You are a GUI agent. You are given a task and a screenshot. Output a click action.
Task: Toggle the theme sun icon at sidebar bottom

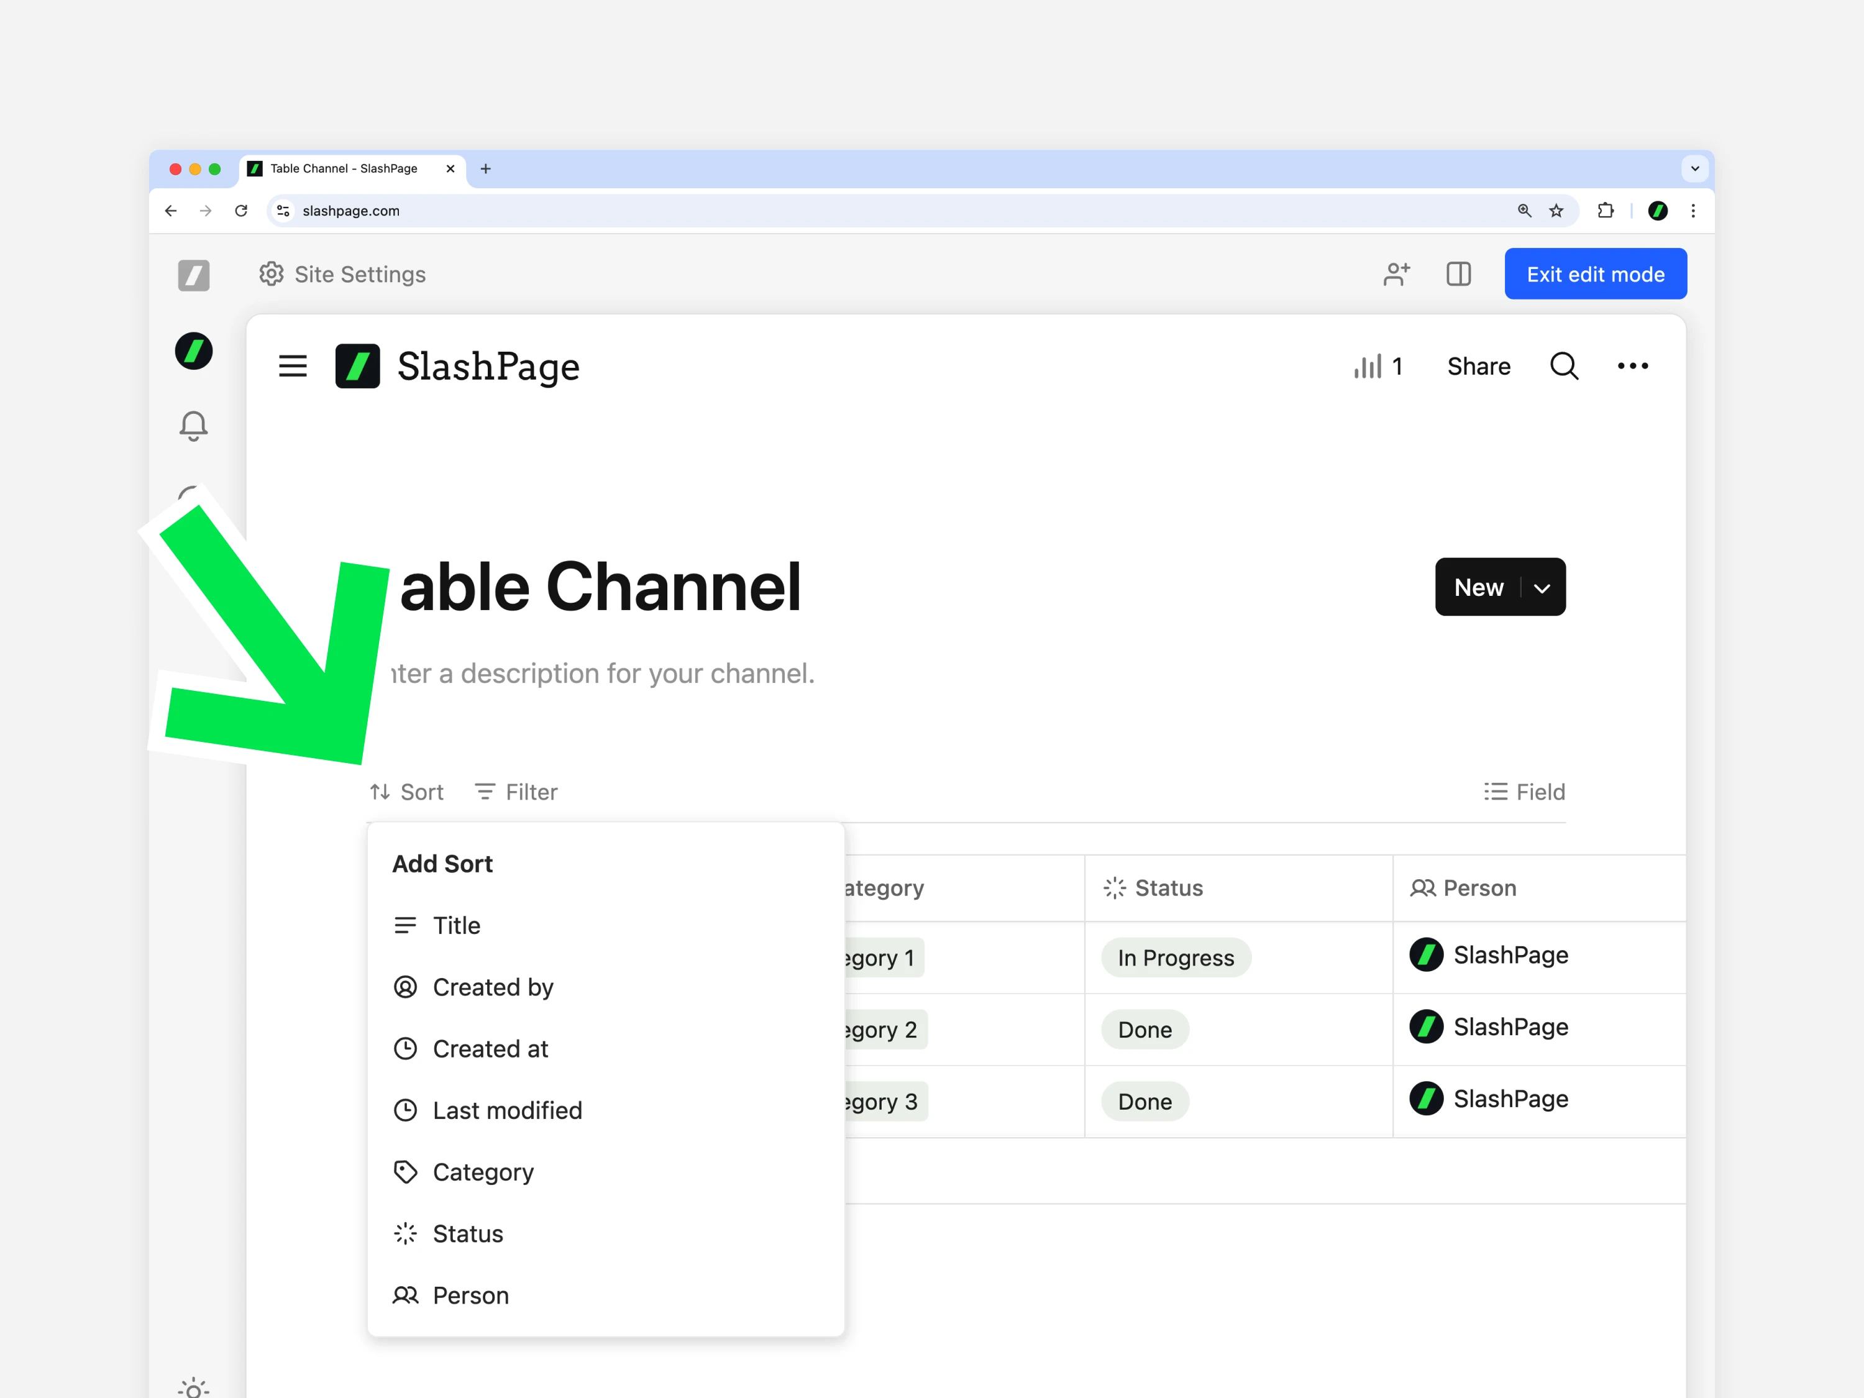point(194,1389)
